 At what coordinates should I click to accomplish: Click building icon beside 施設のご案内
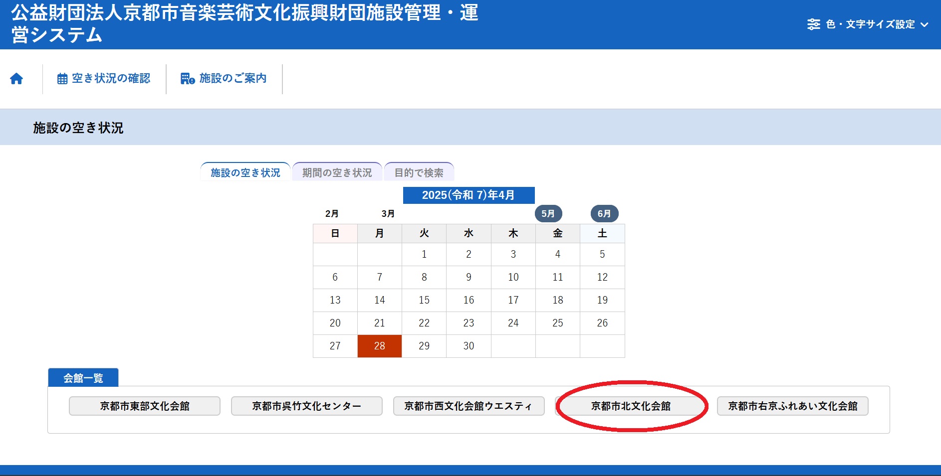188,79
